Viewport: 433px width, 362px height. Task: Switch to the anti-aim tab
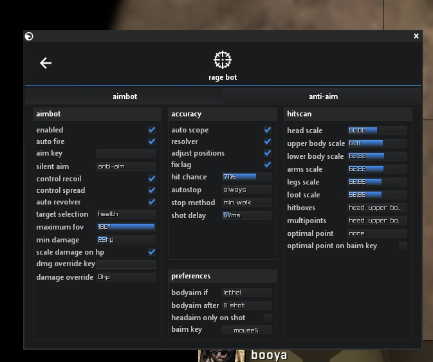click(323, 96)
